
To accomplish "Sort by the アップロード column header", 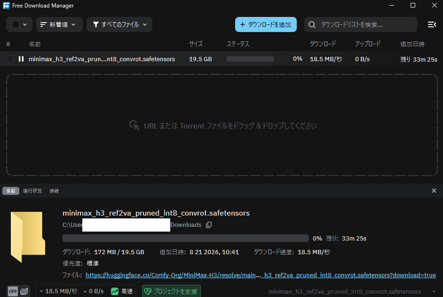I will click(x=368, y=44).
